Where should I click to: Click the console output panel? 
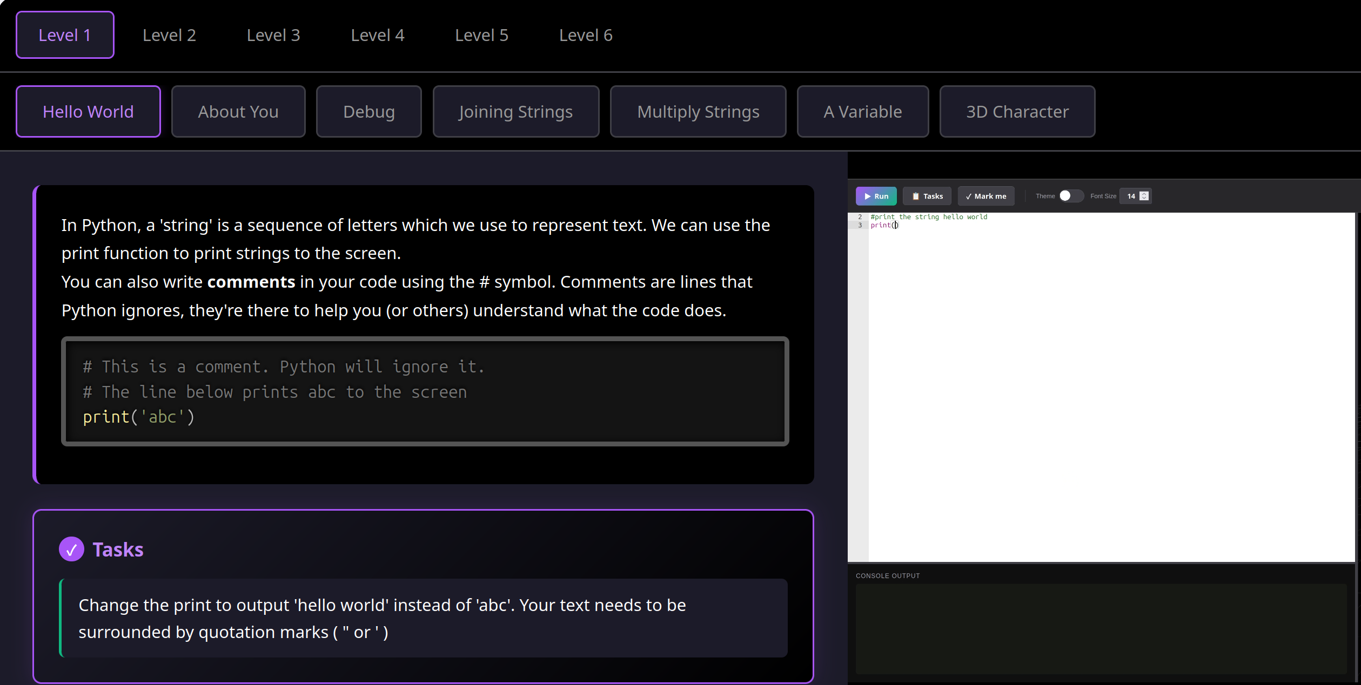tap(1101, 629)
